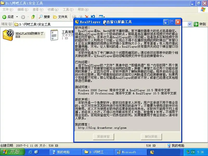Click the blog URL text in dialog
The image size is (208, 156).
(x=102, y=128)
